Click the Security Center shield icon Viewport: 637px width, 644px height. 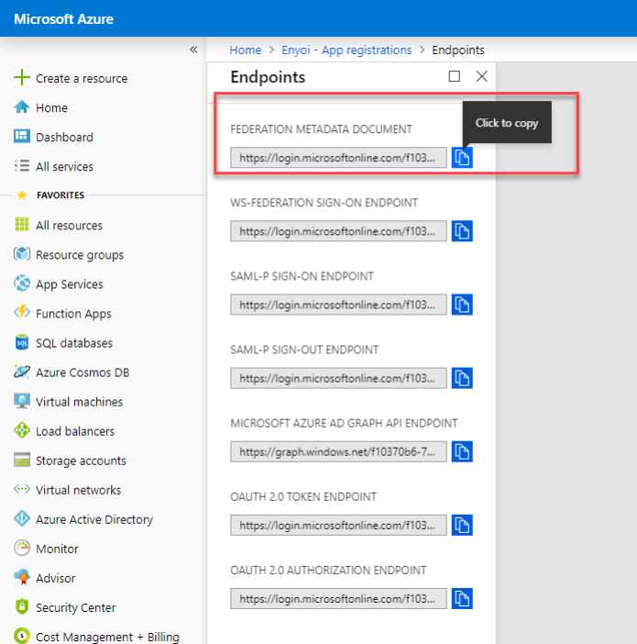[x=22, y=606]
